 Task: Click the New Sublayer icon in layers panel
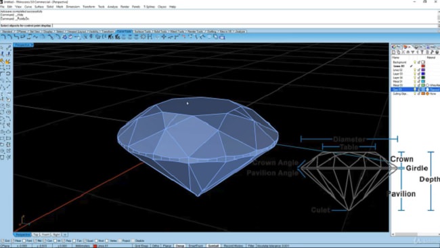[398, 52]
